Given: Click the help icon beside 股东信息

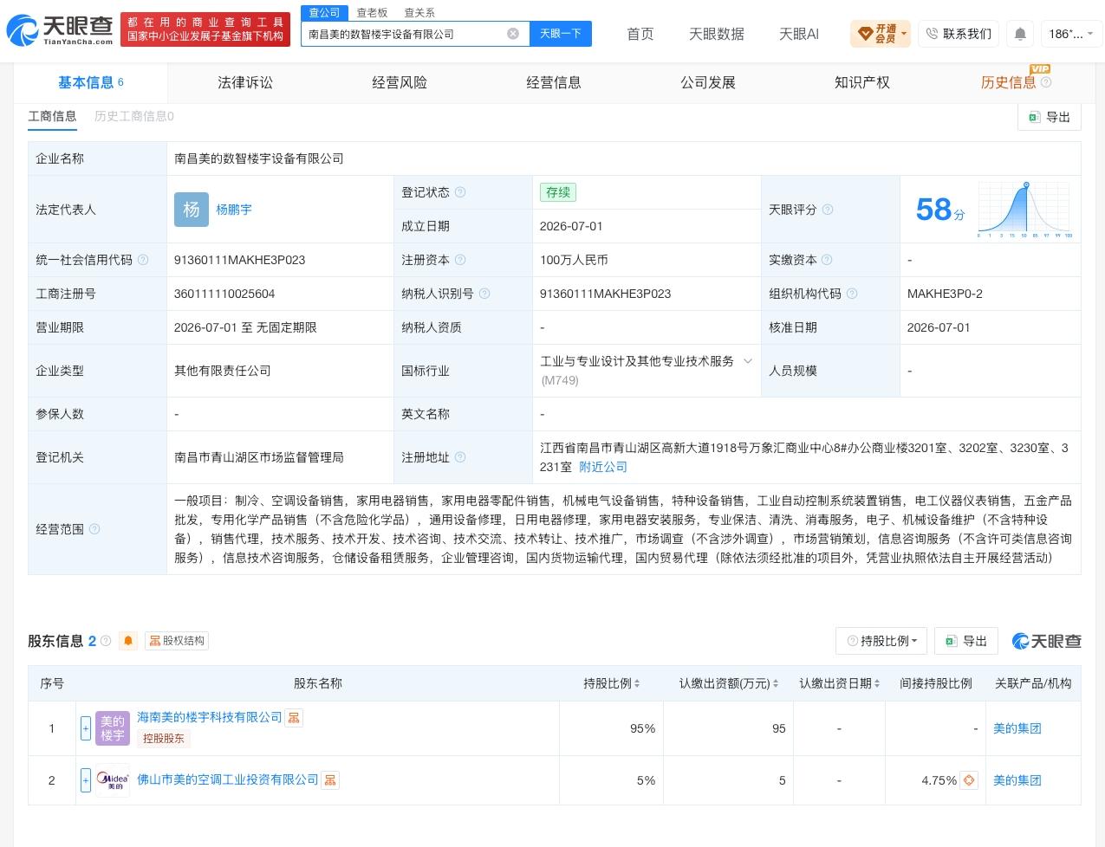Looking at the screenshot, I should pyautogui.click(x=106, y=641).
